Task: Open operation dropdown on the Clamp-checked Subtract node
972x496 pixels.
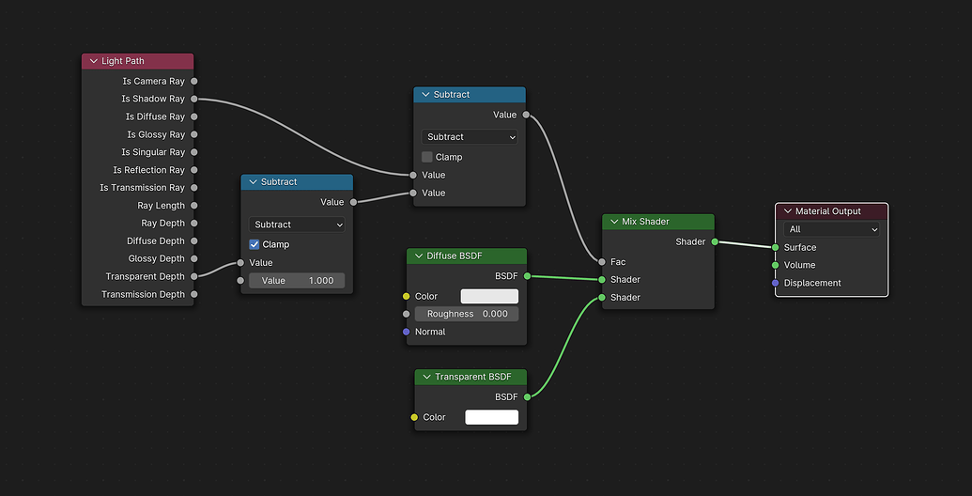Action: (x=297, y=225)
